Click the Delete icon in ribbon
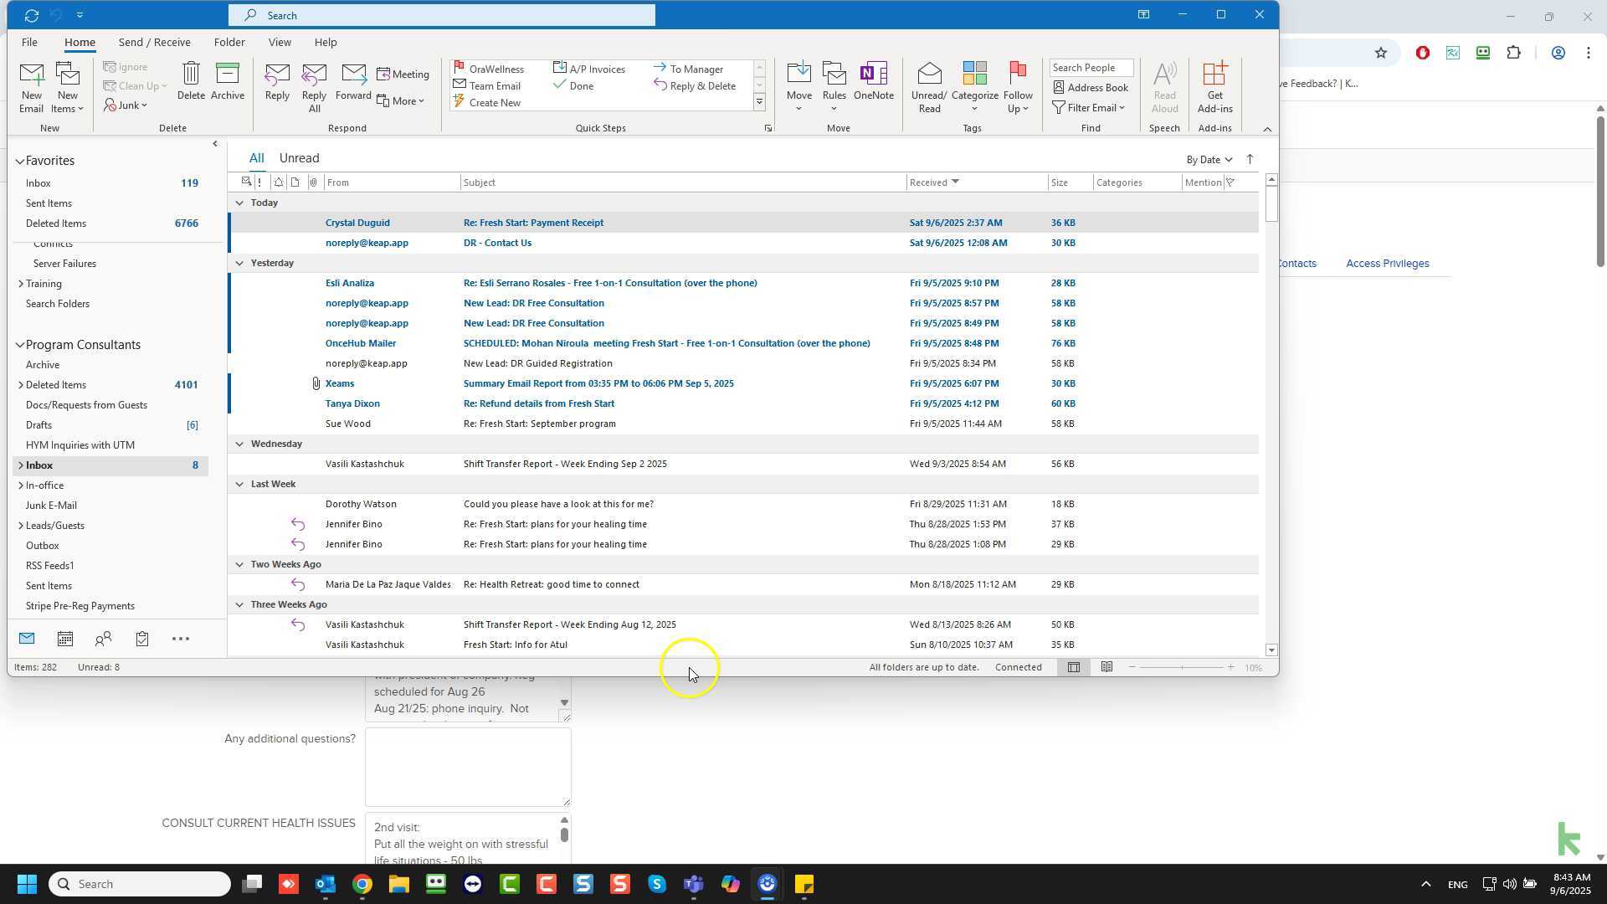Image resolution: width=1607 pixels, height=904 pixels. (x=191, y=81)
